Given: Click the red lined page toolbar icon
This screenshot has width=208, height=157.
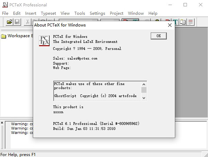Looking at the screenshot, I should coord(190,22).
